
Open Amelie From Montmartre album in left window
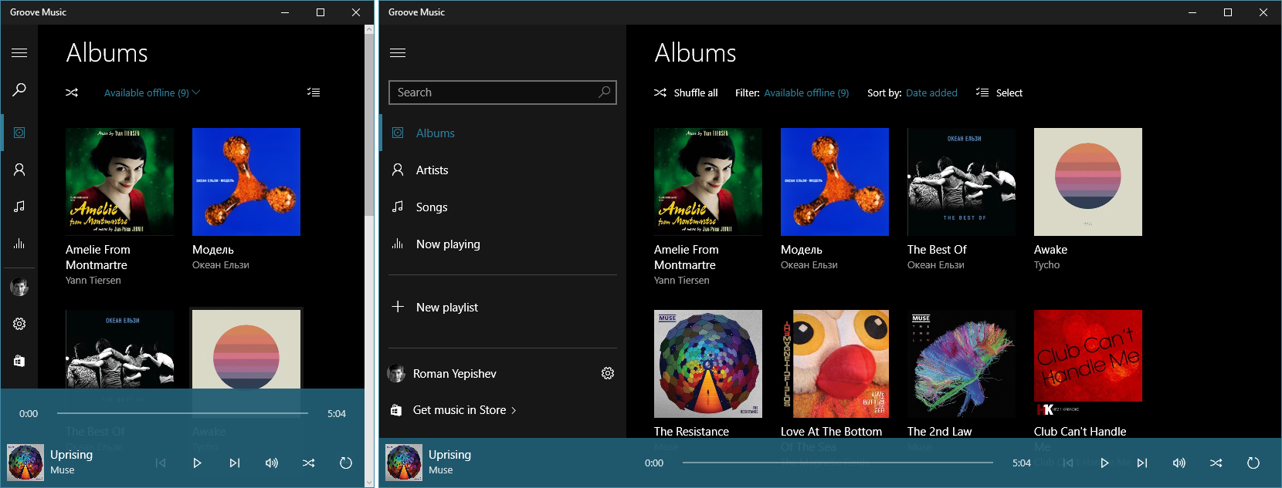click(120, 182)
